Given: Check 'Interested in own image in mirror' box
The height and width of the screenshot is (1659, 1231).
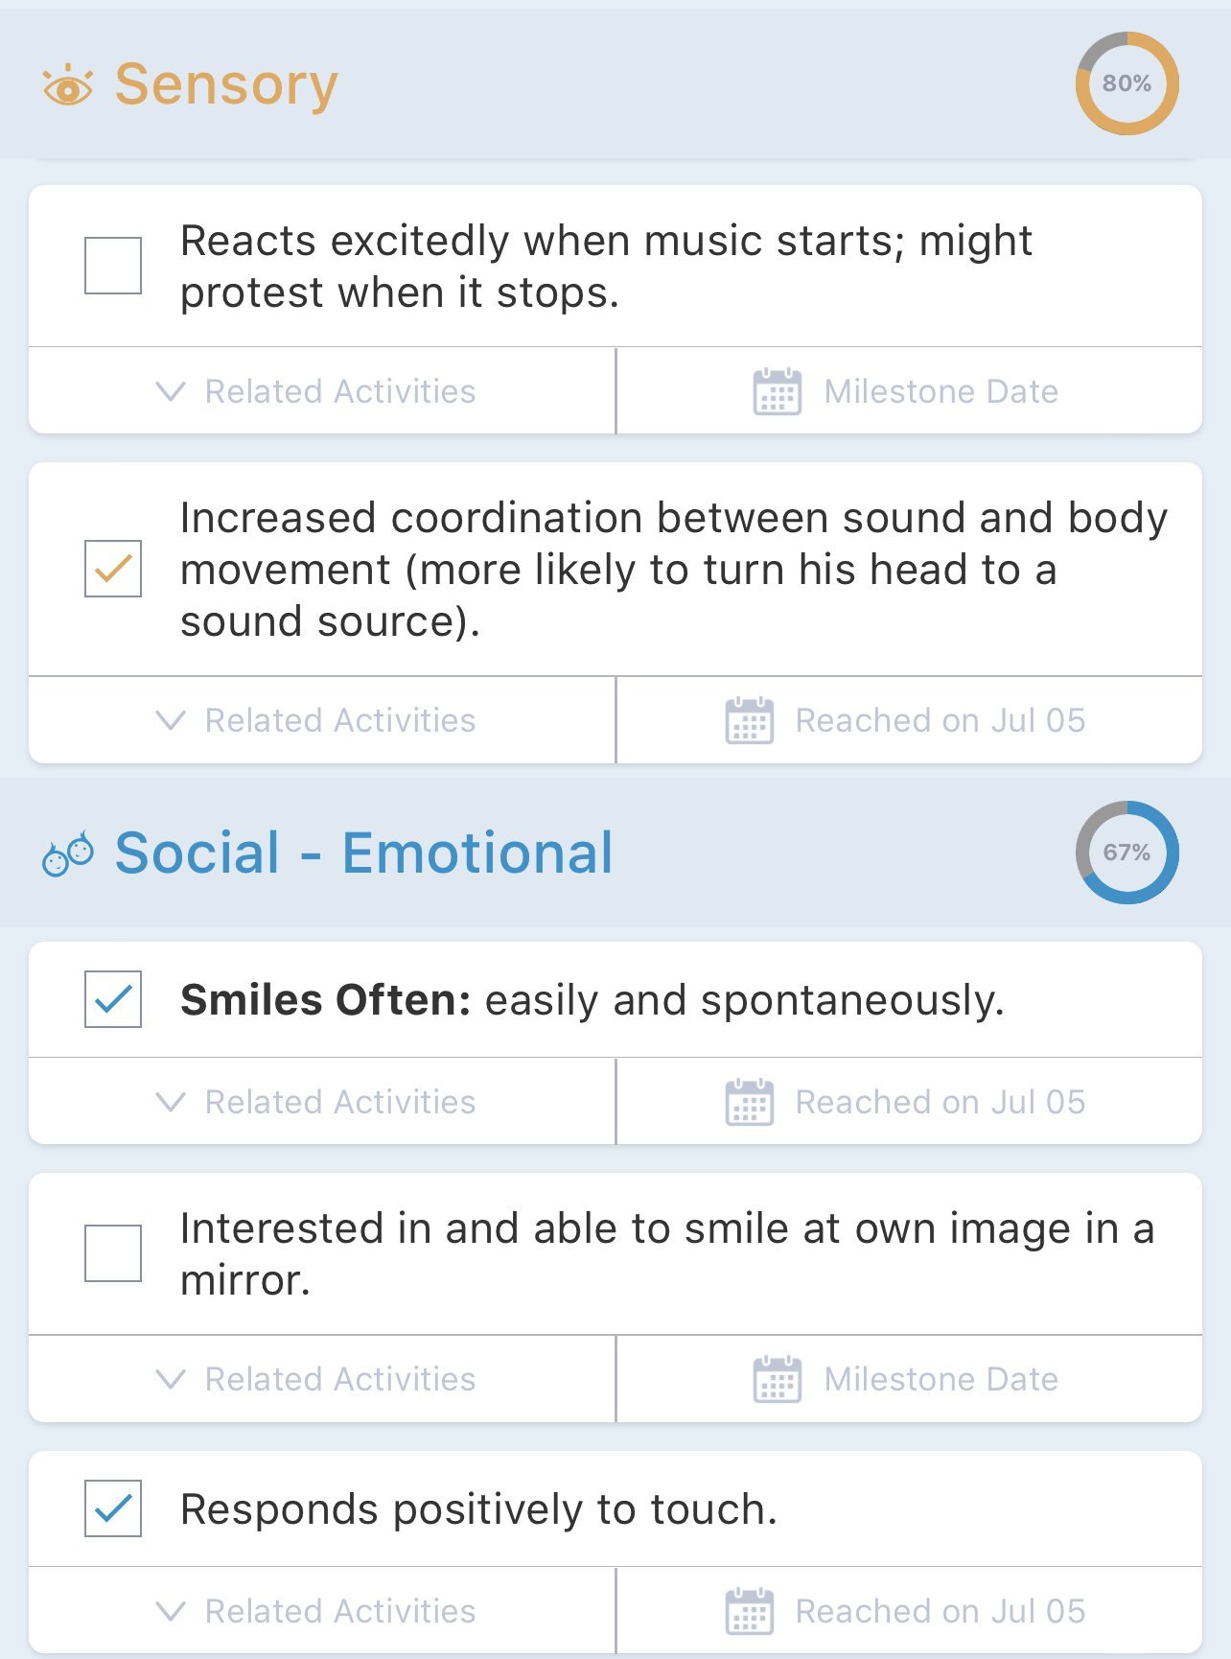Looking at the screenshot, I should coord(113,1253).
